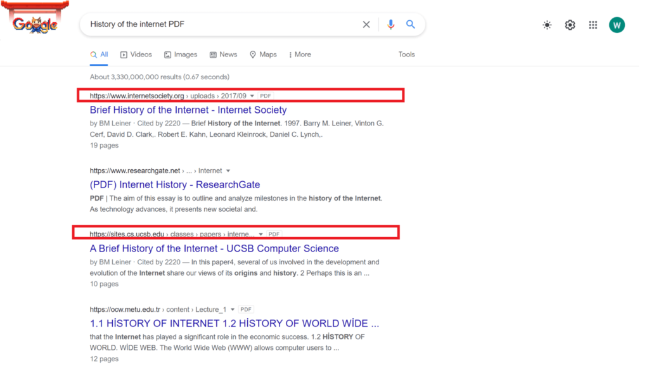Click the 'About 3,330,000,000 results' stats text
The image size is (649, 365).
click(x=160, y=77)
